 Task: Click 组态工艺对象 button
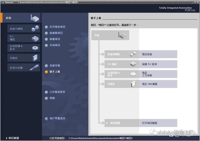(158, 74)
